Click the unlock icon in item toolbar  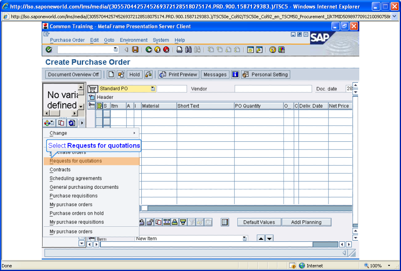click(150, 222)
